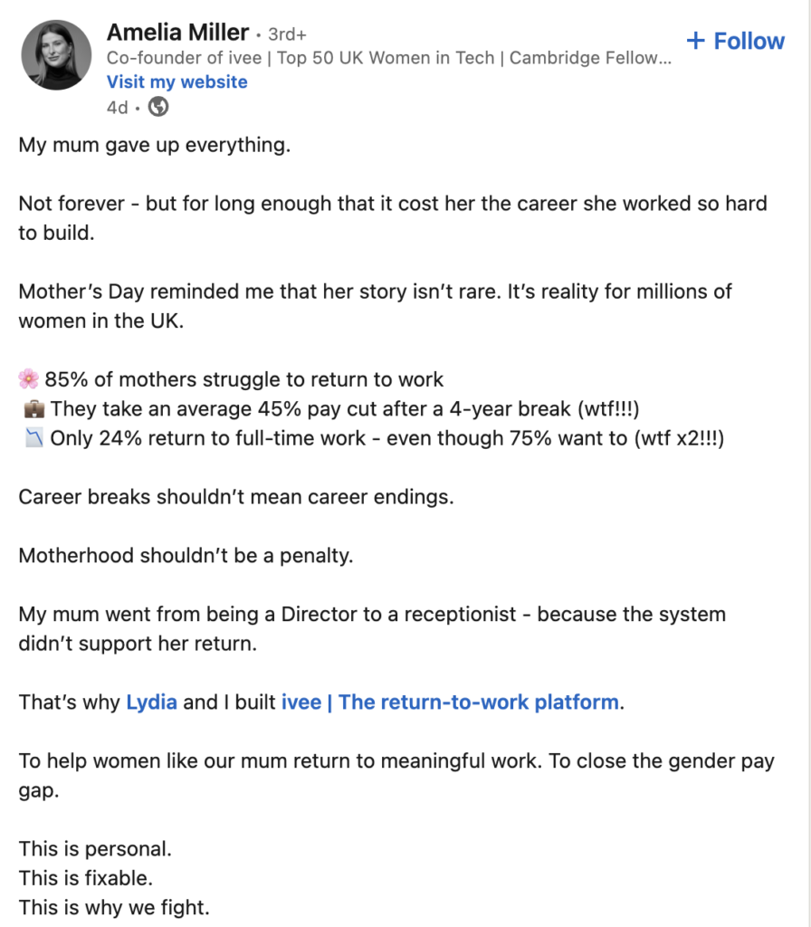This screenshot has width=811, height=927.
Task: Click the plus icon beside Follow
Action: pyautogui.click(x=695, y=41)
